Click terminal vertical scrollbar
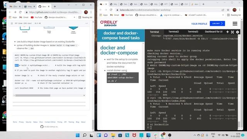This screenshot has height=139, width=247. click(x=239, y=124)
